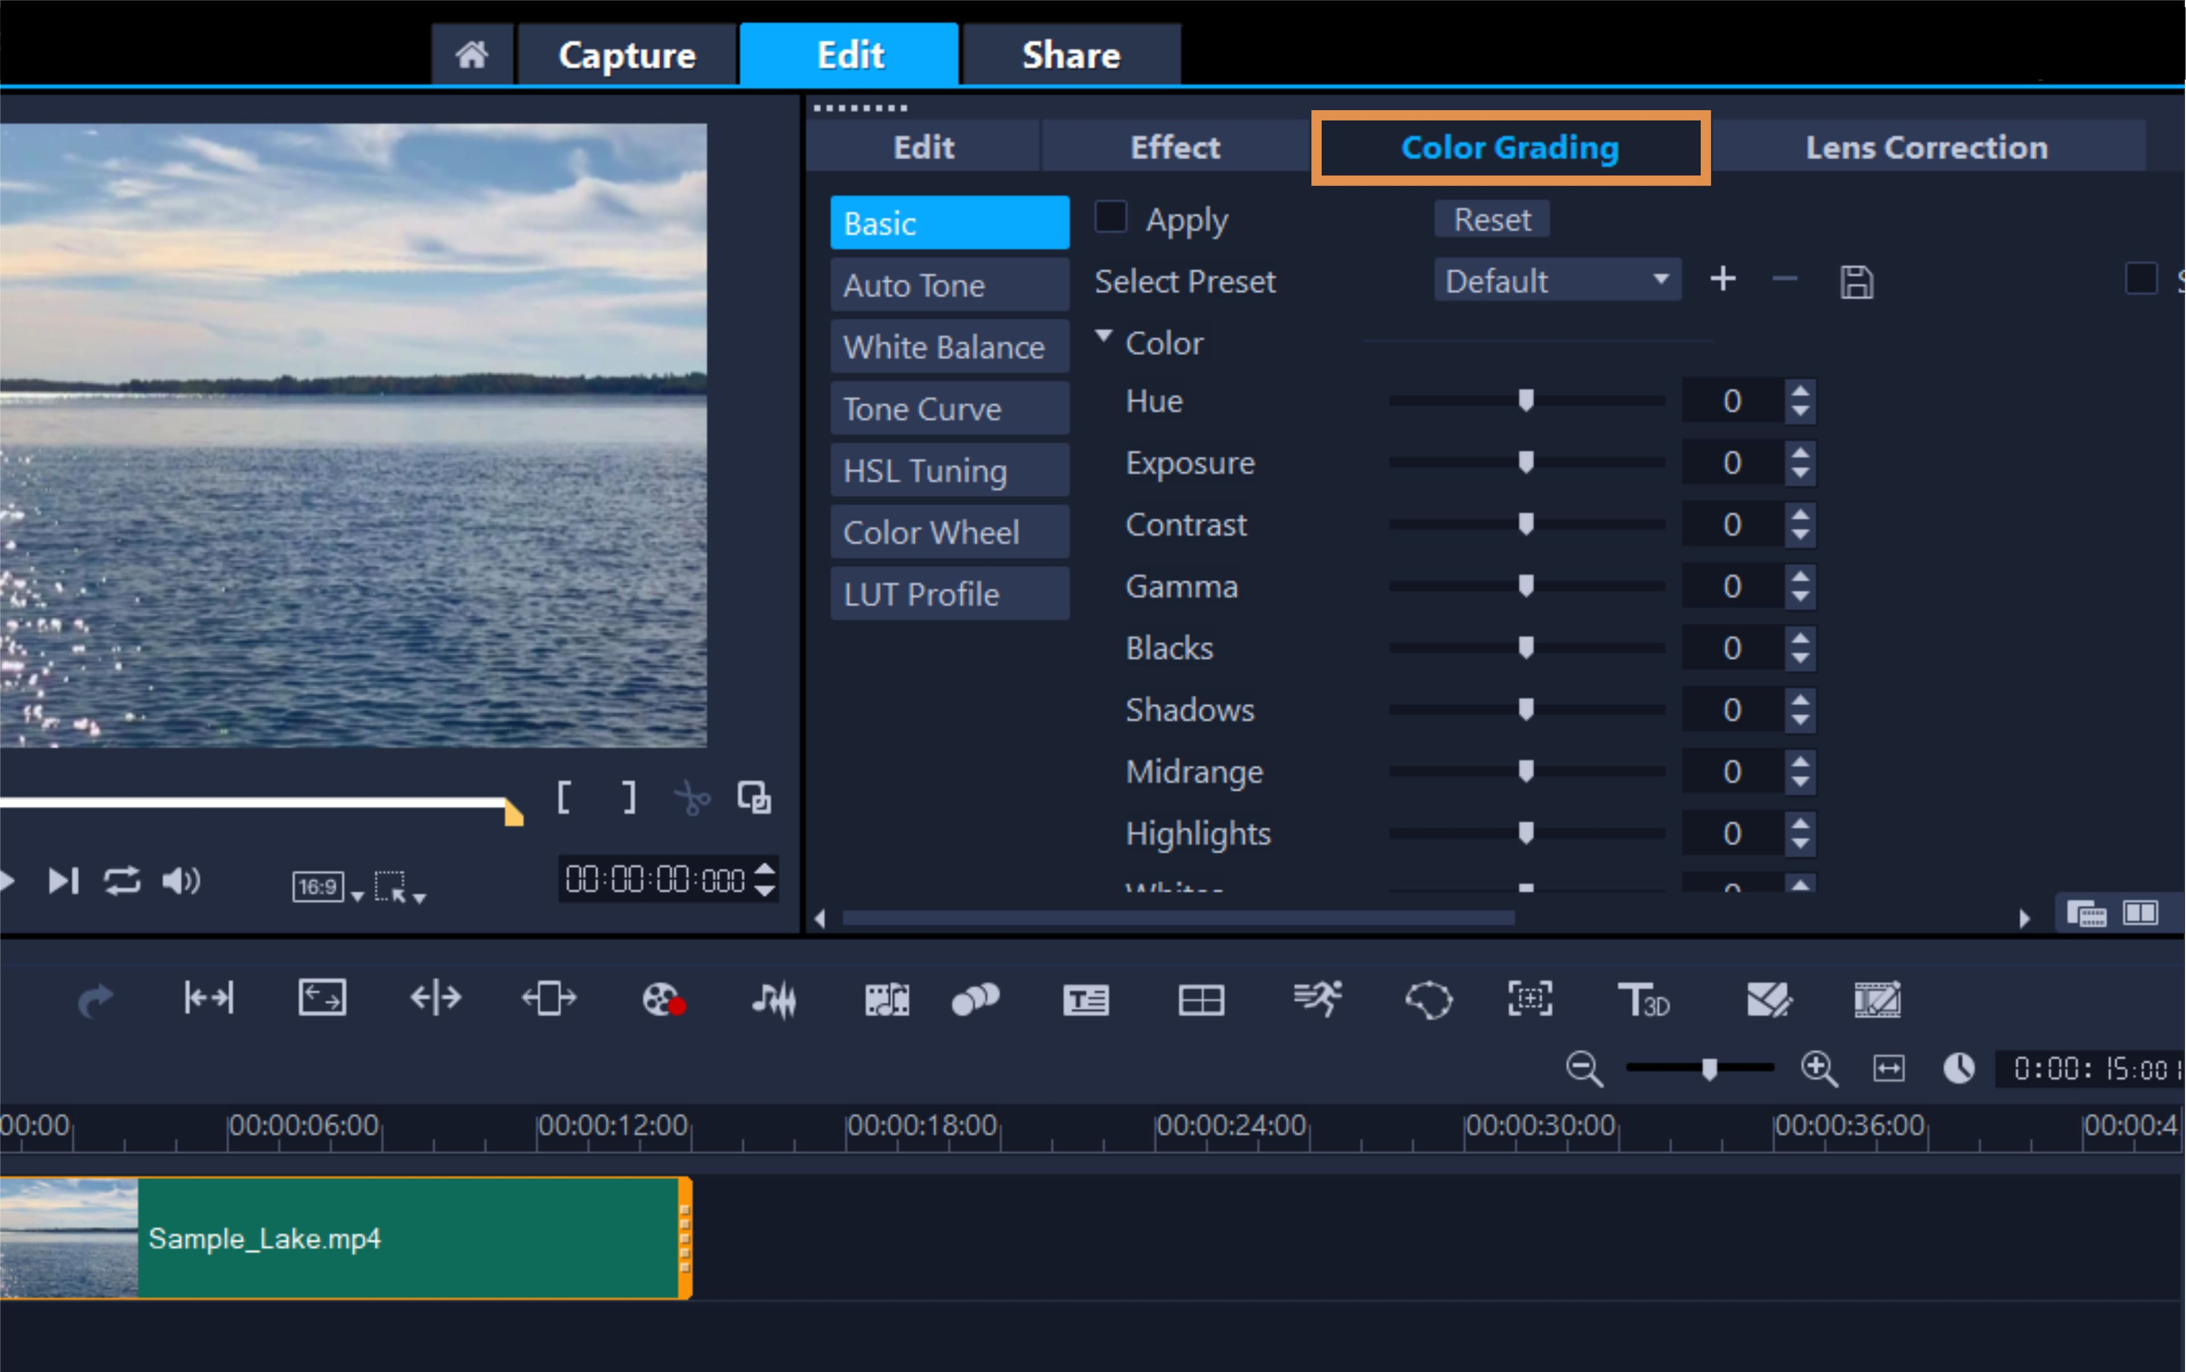The image size is (2186, 1372).
Task: Open the Default preset dropdown
Action: tap(1556, 281)
